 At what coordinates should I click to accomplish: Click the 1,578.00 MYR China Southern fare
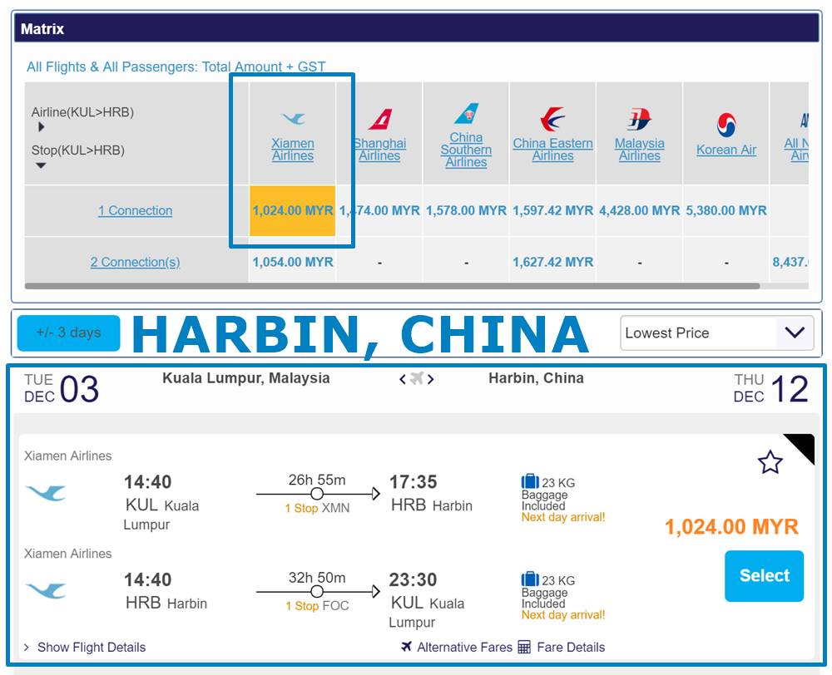(467, 210)
